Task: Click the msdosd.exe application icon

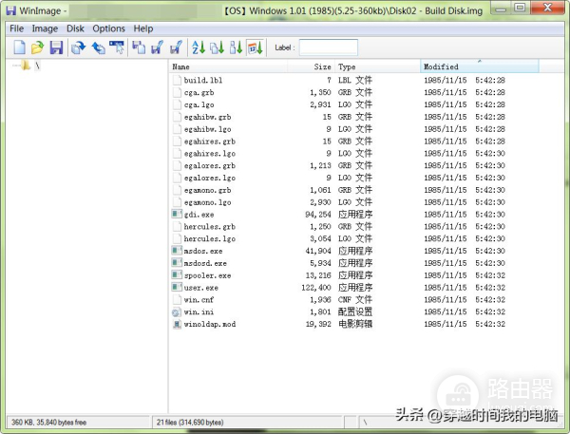Action: 177,263
